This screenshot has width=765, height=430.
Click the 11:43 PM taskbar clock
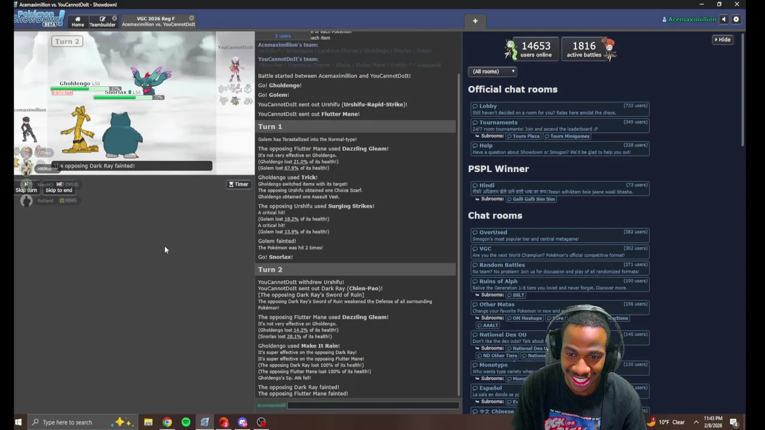point(713,422)
